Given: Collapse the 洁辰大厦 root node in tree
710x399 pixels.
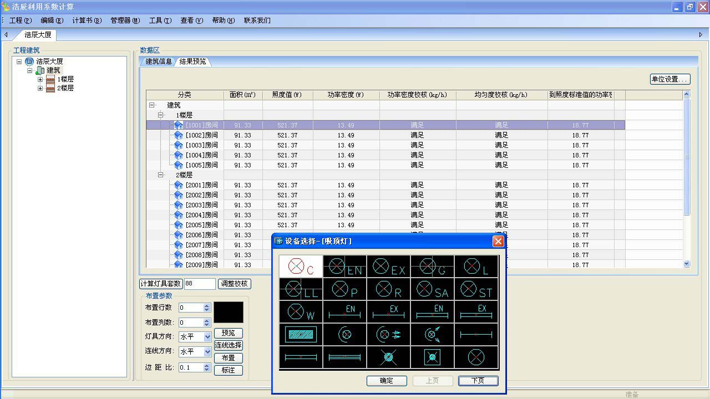Looking at the screenshot, I should coord(19,62).
